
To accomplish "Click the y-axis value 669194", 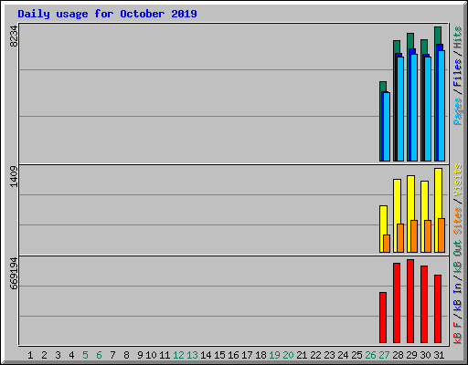I will tap(14, 273).
